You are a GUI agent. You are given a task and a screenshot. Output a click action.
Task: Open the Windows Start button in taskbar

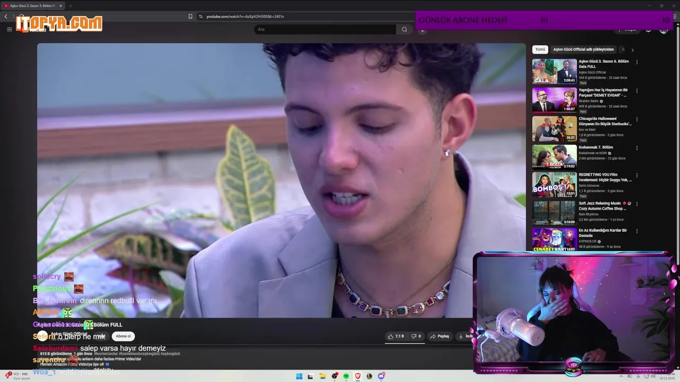click(299, 376)
